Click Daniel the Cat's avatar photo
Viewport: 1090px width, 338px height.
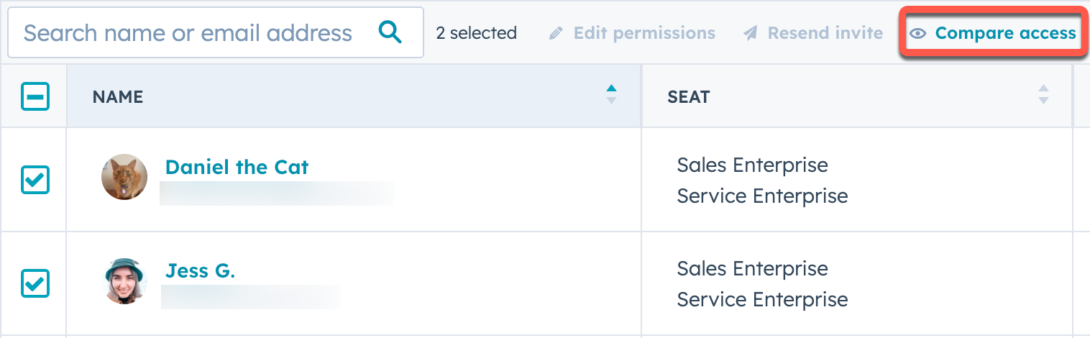tap(124, 177)
